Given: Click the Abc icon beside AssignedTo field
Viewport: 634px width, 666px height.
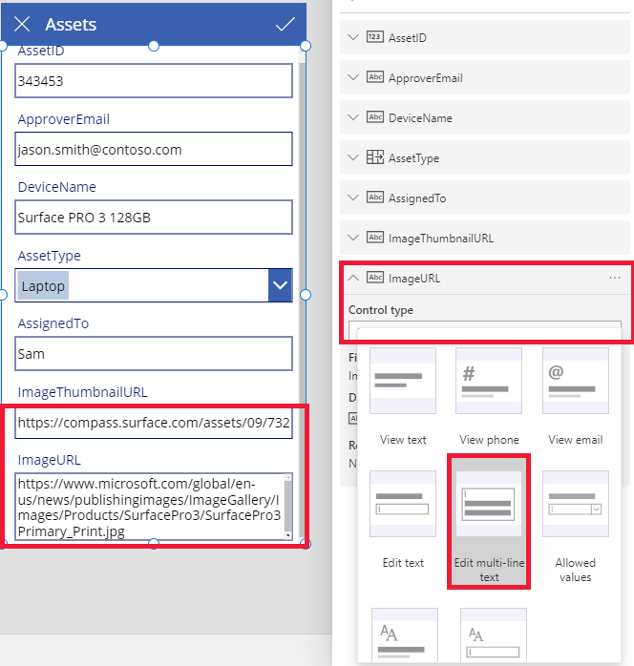Looking at the screenshot, I should point(375,198).
